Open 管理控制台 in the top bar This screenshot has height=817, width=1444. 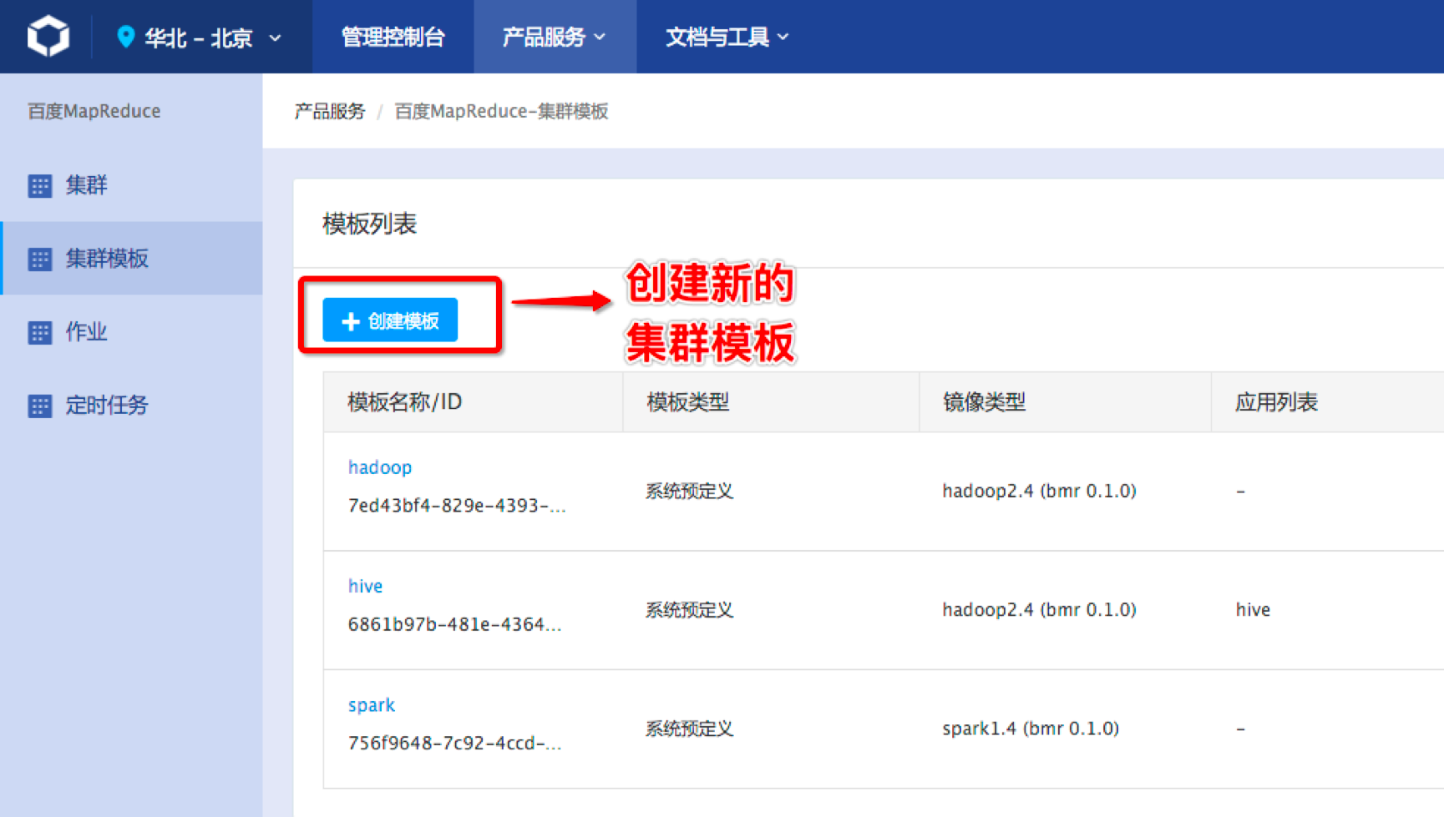393,37
